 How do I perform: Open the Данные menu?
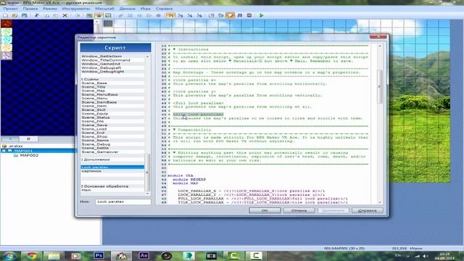(x=128, y=9)
